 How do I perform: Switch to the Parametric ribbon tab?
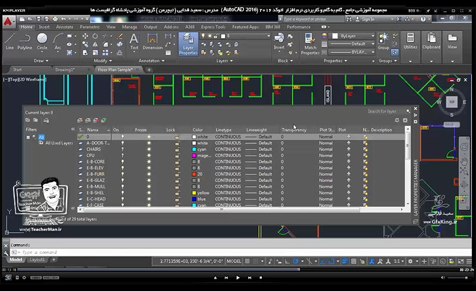(x=90, y=27)
